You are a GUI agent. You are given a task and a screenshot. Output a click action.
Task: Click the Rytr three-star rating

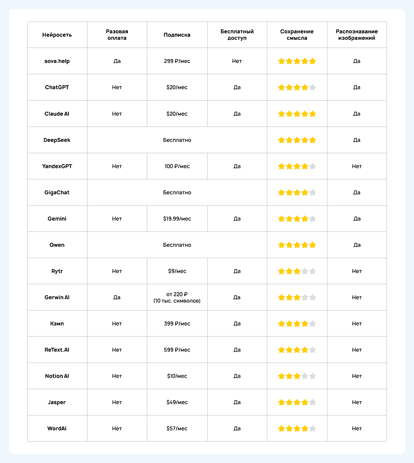coord(297,271)
